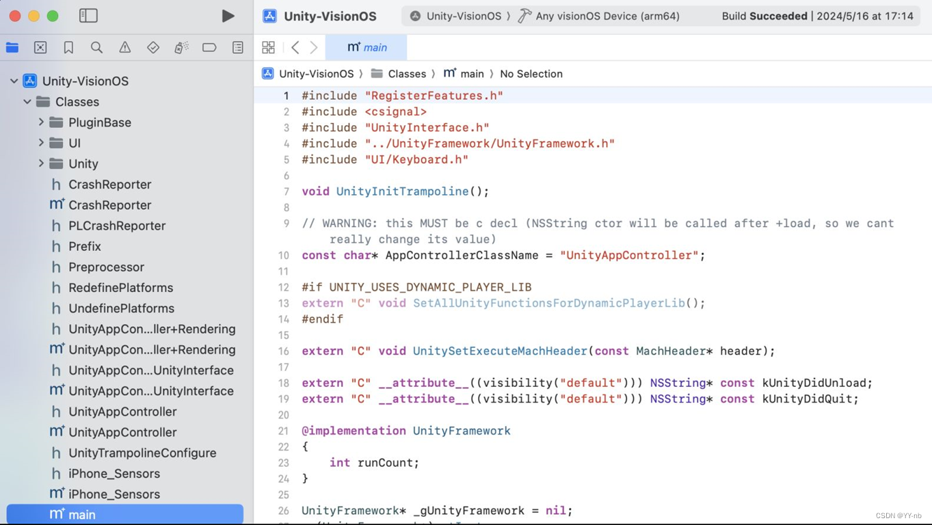Open the Build Succeeded activity status

tap(817, 16)
